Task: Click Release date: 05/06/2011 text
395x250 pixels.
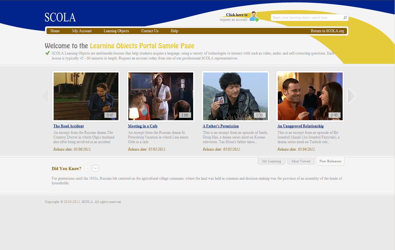Action: 72,149
